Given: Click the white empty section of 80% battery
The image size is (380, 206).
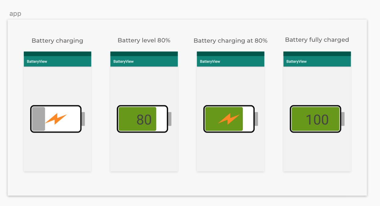Looking at the screenshot, I should click(161, 119).
